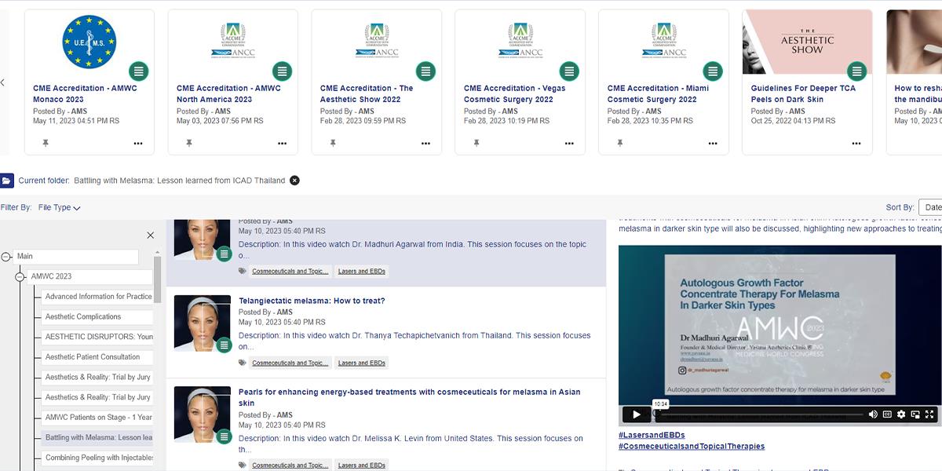Open menu icon on AMWC North America 2023 card
942x471 pixels.
(x=282, y=71)
